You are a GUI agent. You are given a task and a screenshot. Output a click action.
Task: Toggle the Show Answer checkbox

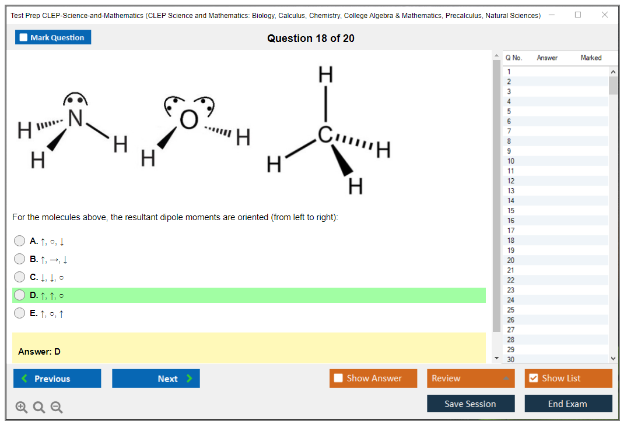(x=339, y=379)
